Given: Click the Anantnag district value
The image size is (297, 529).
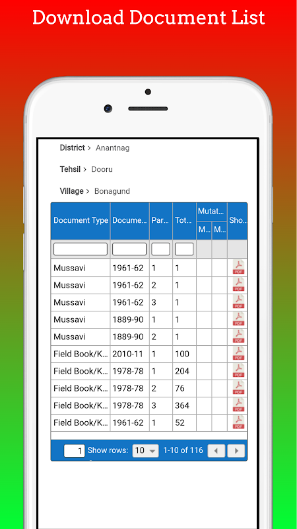Looking at the screenshot, I should pos(112,148).
